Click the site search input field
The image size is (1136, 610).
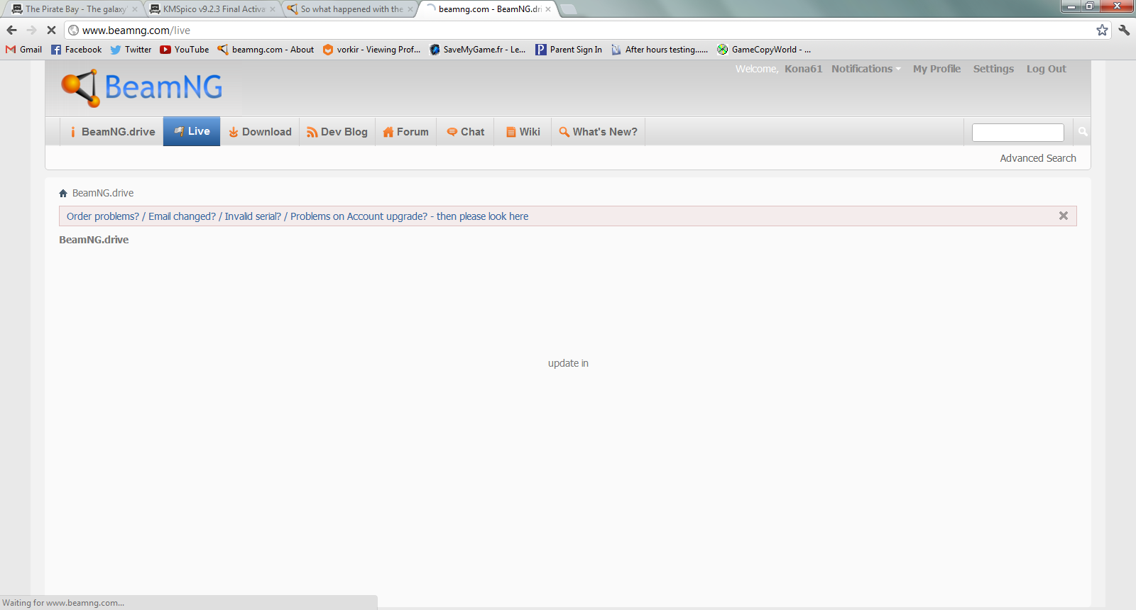click(x=1017, y=132)
